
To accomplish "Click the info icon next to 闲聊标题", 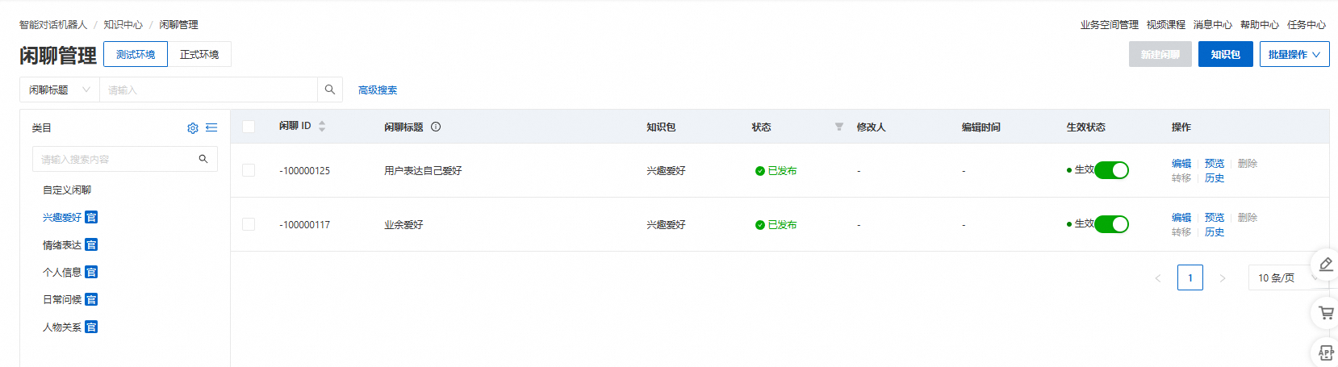I will (436, 127).
